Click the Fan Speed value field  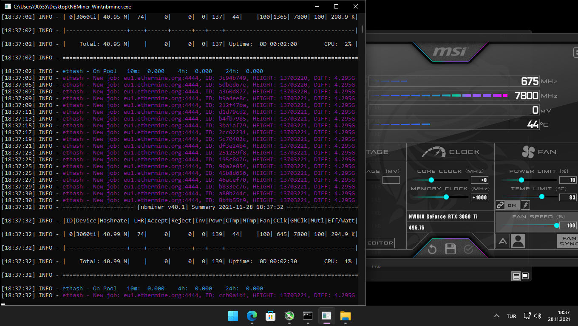click(x=568, y=225)
